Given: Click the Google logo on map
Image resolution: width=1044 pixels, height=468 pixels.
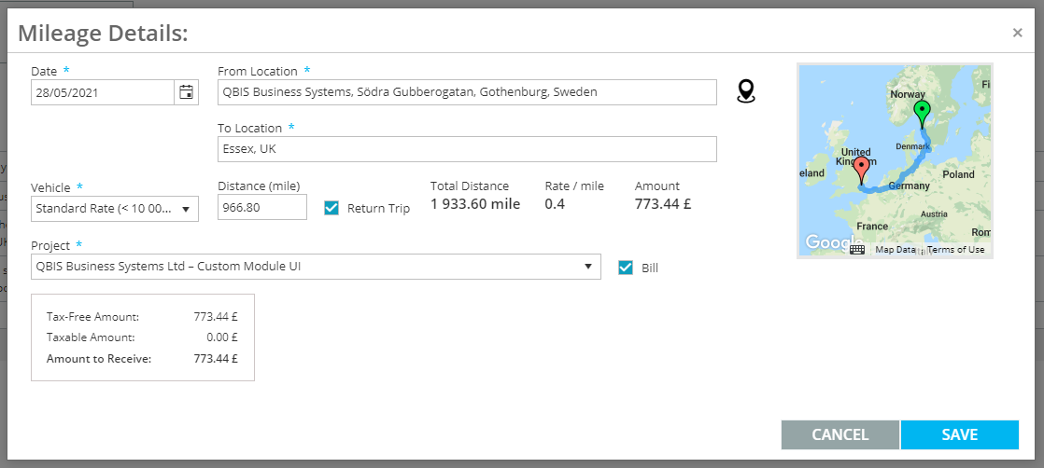Looking at the screenshot, I should click(x=826, y=242).
